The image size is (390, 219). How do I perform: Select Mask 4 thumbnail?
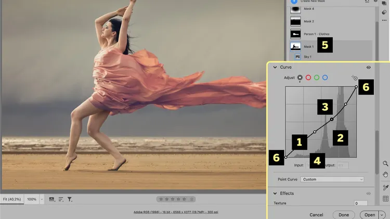click(x=295, y=9)
